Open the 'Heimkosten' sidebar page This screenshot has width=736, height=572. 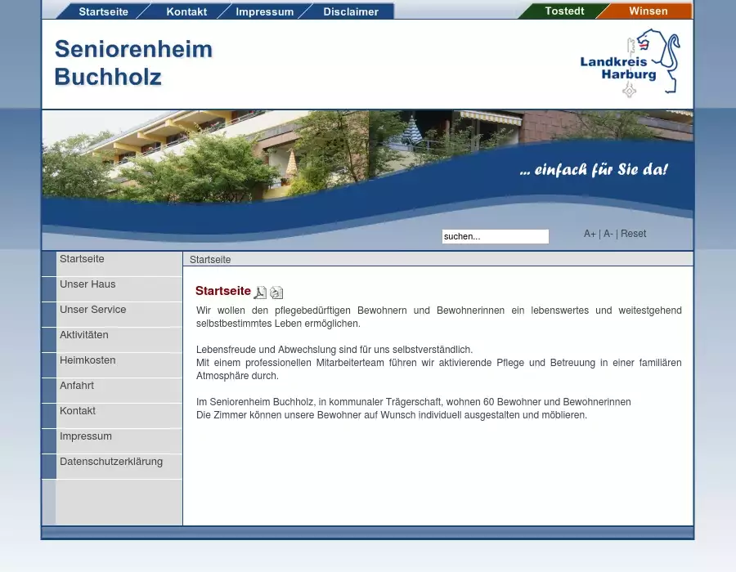(x=88, y=360)
